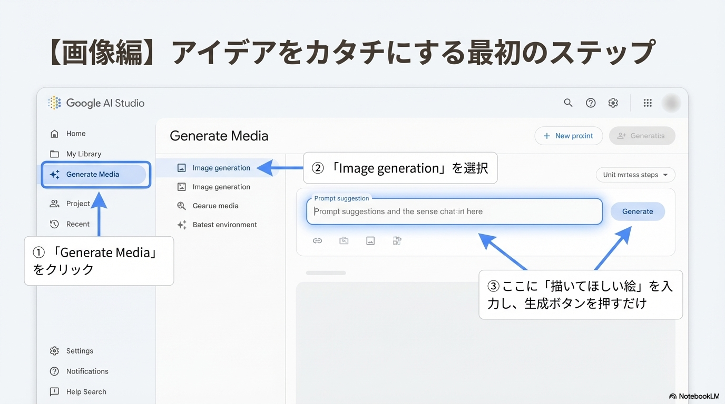The width and height of the screenshot is (725, 404).
Task: Expand the Unit nwtess steps dropdown
Action: [x=635, y=175]
